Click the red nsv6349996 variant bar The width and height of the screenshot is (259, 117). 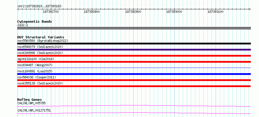134,56
